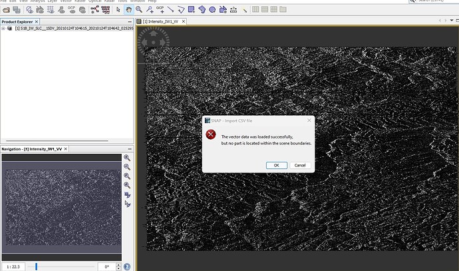Screen dimensions: 459x271
Task: Select the Intensity_IW1_VV image view tab
Action: (x=160, y=21)
